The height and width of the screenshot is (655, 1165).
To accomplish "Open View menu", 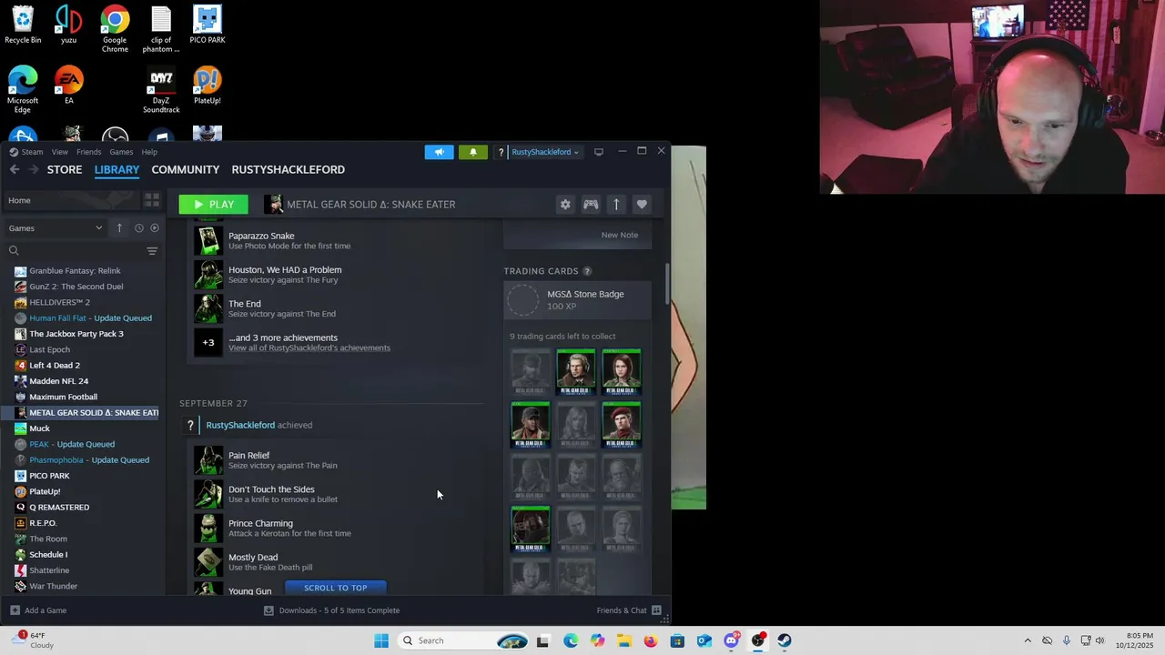I will pyautogui.click(x=59, y=152).
